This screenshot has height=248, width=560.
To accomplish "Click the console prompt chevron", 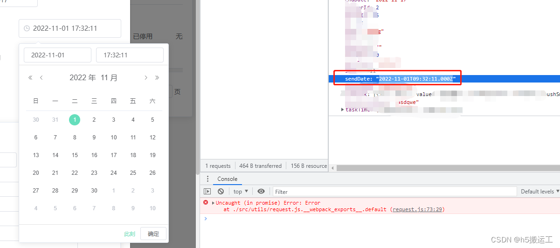I will pyautogui.click(x=206, y=218).
